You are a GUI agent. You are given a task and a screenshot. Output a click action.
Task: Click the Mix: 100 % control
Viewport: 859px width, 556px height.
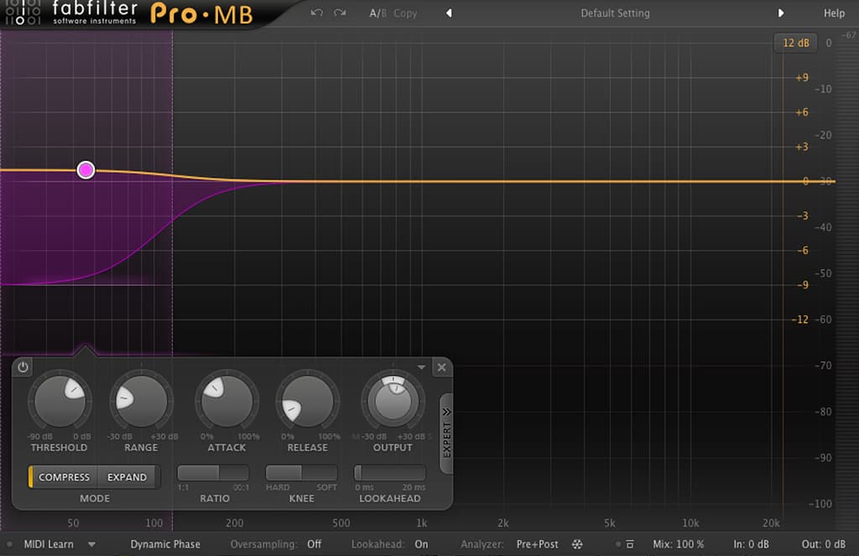tap(678, 544)
